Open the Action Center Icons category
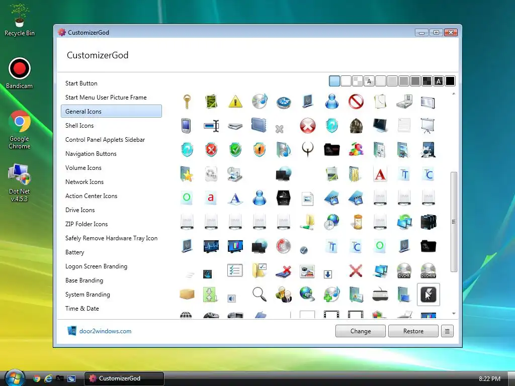 [111, 196]
